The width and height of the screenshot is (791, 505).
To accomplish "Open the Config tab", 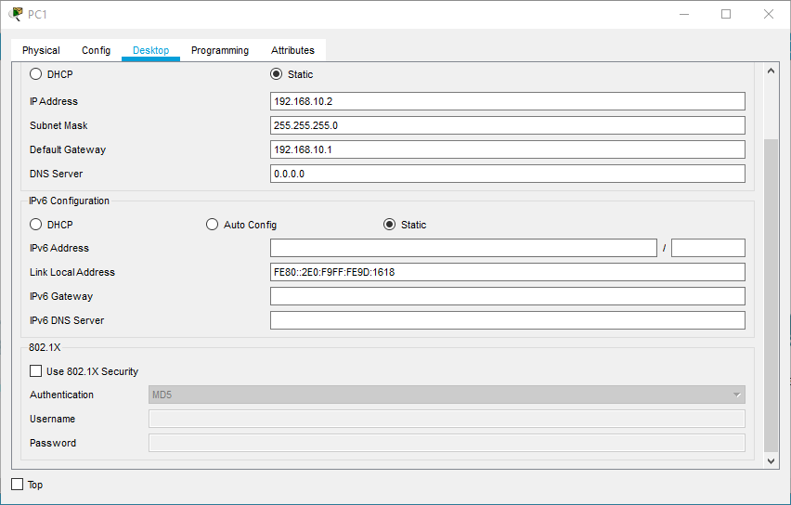I will (x=96, y=50).
